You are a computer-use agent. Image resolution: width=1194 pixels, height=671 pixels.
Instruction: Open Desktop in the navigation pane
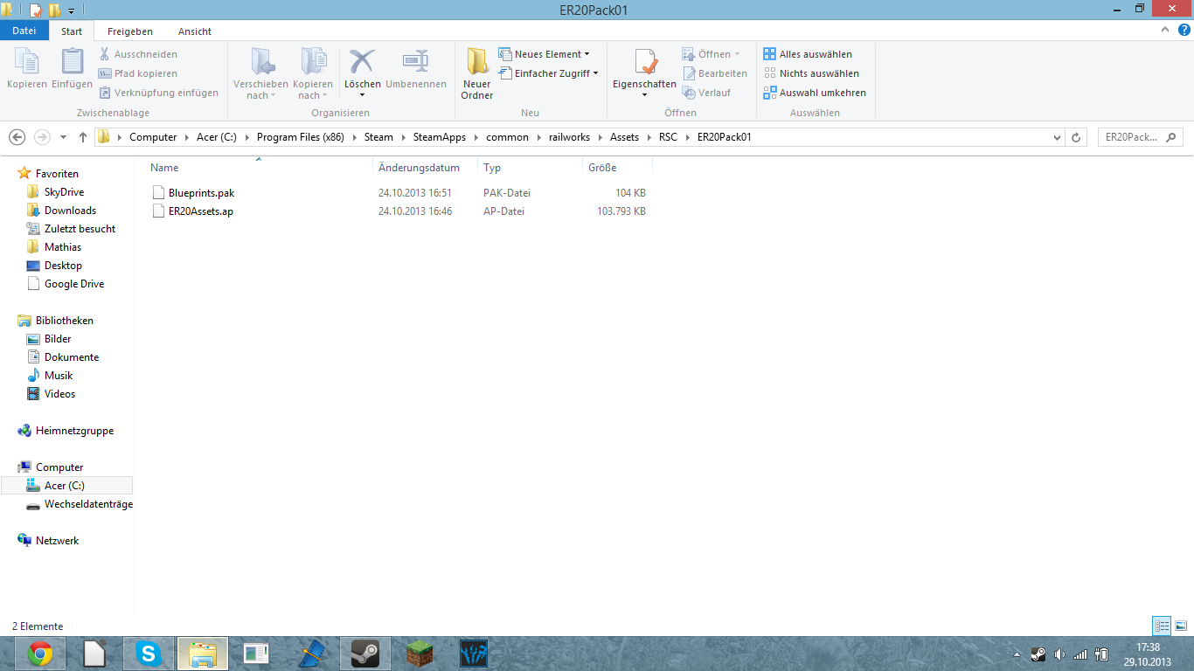tap(63, 266)
